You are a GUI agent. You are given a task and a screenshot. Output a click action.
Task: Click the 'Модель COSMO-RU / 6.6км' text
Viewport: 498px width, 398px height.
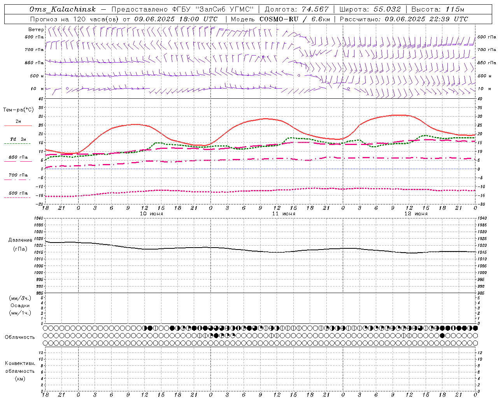(x=280, y=19)
